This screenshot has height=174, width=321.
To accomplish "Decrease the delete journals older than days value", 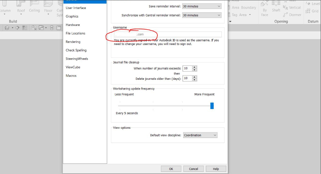I will pyautogui.click(x=194, y=80).
